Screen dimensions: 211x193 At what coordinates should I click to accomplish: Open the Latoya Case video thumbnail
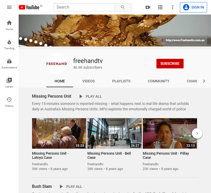point(59,133)
